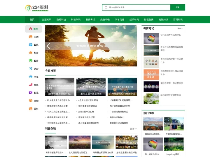Click the 汽车 car icon
The height and width of the screenshot is (157, 210).
[31, 76]
